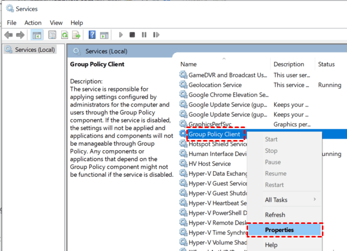Open the Action menu
This screenshot has width=347, height=251.
tap(33, 23)
